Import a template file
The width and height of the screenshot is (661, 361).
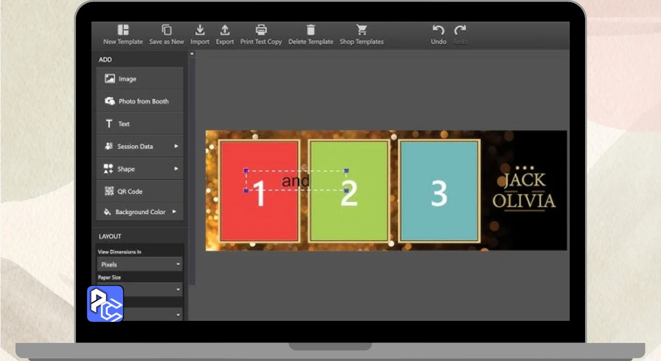200,30
